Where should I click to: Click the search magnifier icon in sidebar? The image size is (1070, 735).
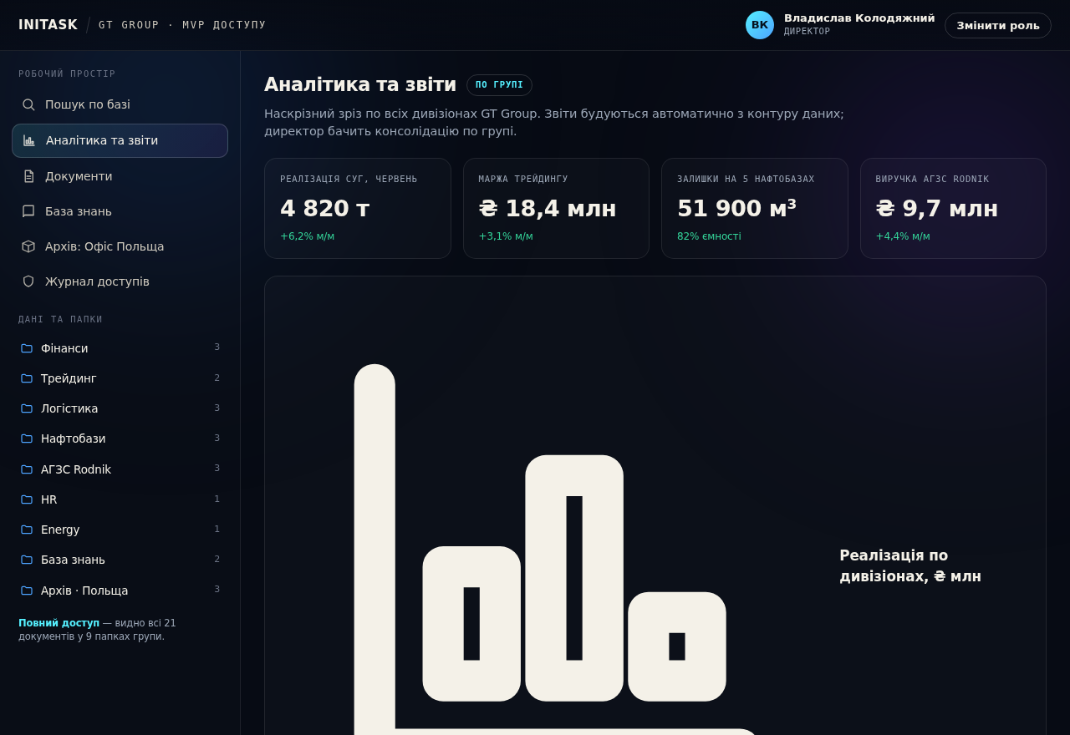point(28,104)
